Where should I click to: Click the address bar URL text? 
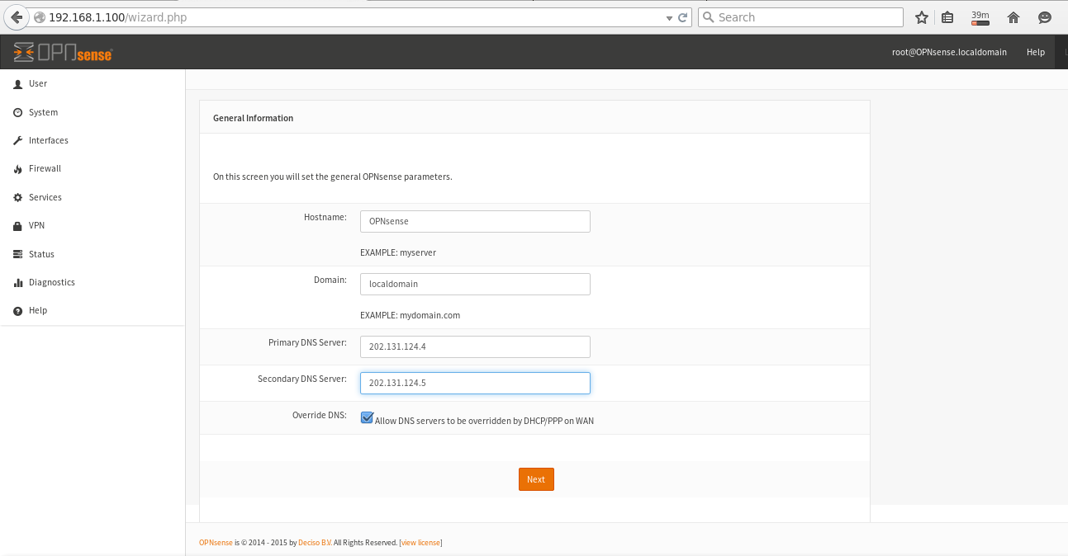pyautogui.click(x=118, y=17)
